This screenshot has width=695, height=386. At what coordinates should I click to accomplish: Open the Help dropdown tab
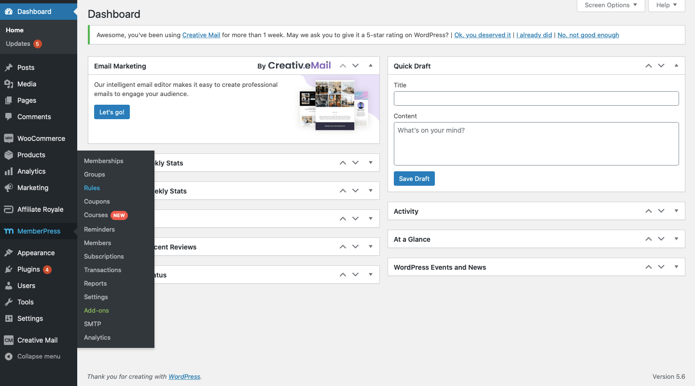(667, 5)
